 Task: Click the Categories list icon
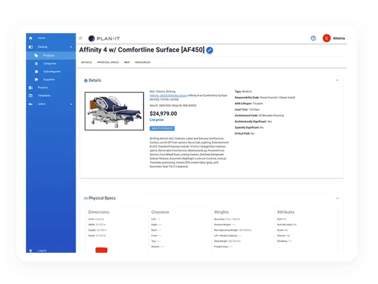click(x=36, y=64)
